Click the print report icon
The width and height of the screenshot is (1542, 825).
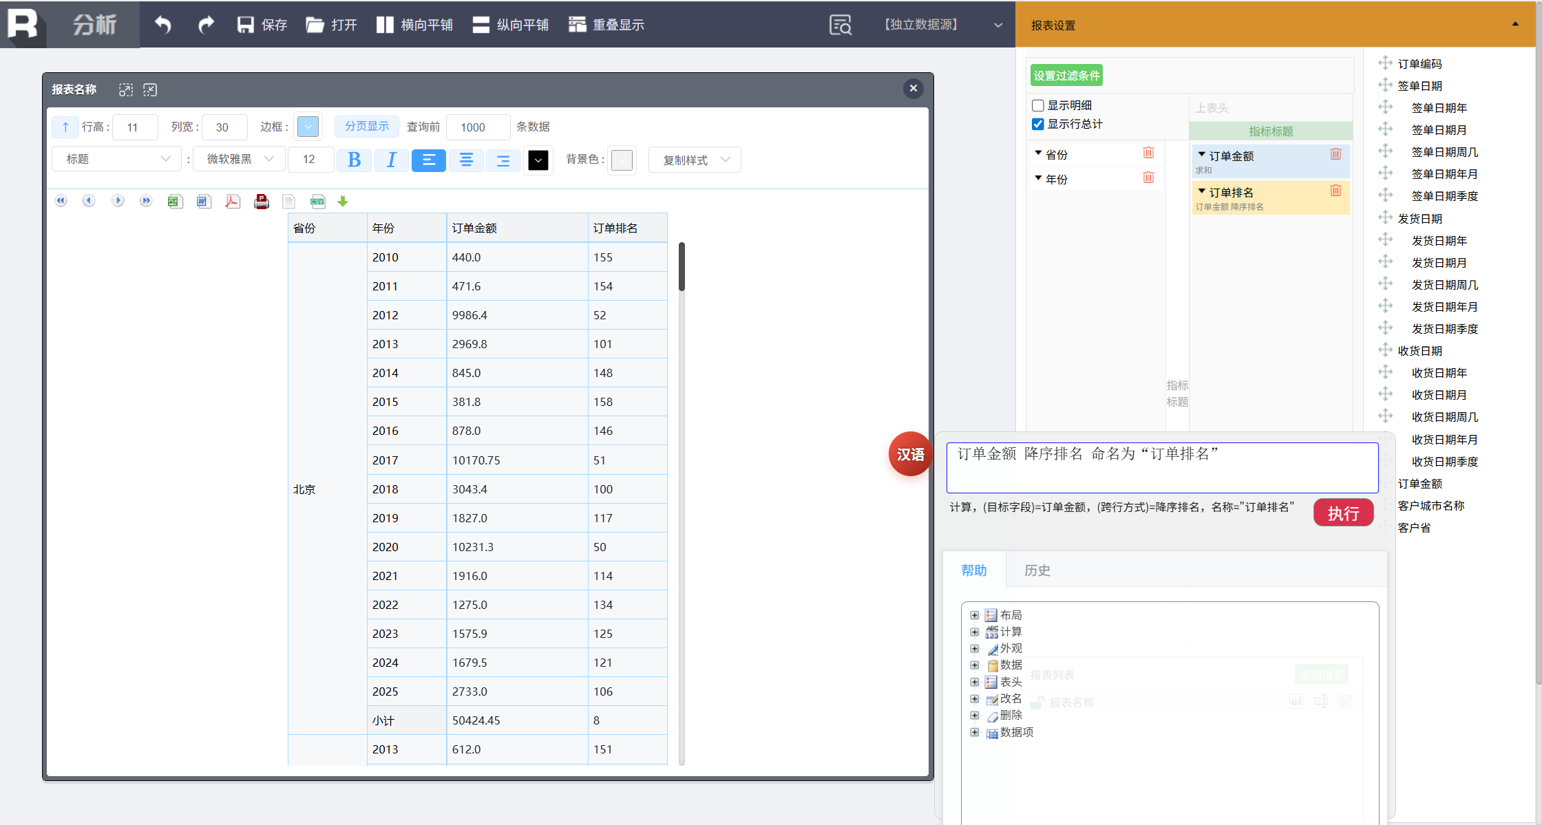pyautogui.click(x=262, y=201)
